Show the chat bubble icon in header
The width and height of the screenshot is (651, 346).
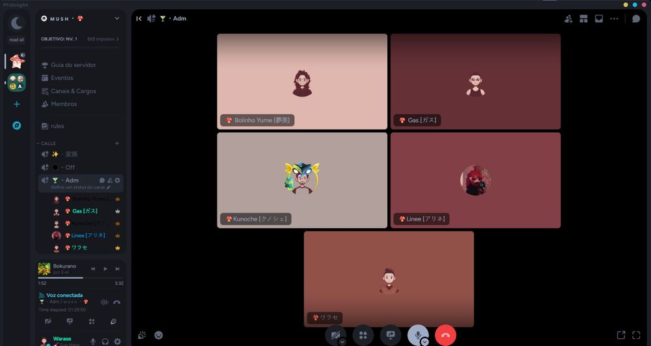(635, 19)
